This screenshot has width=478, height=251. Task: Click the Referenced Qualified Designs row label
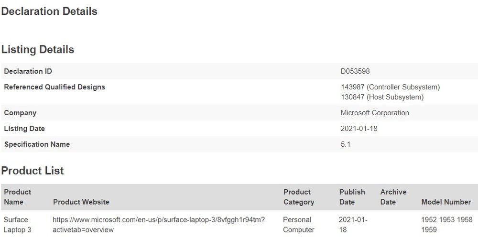click(x=54, y=87)
